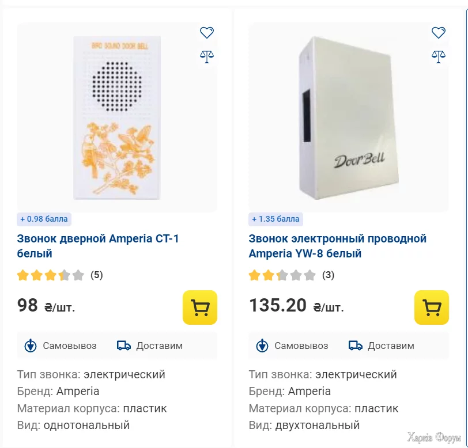Add Amperia CT-1 doorbell to wishlist
Image resolution: width=468 pixels, height=448 pixels.
[x=207, y=33]
